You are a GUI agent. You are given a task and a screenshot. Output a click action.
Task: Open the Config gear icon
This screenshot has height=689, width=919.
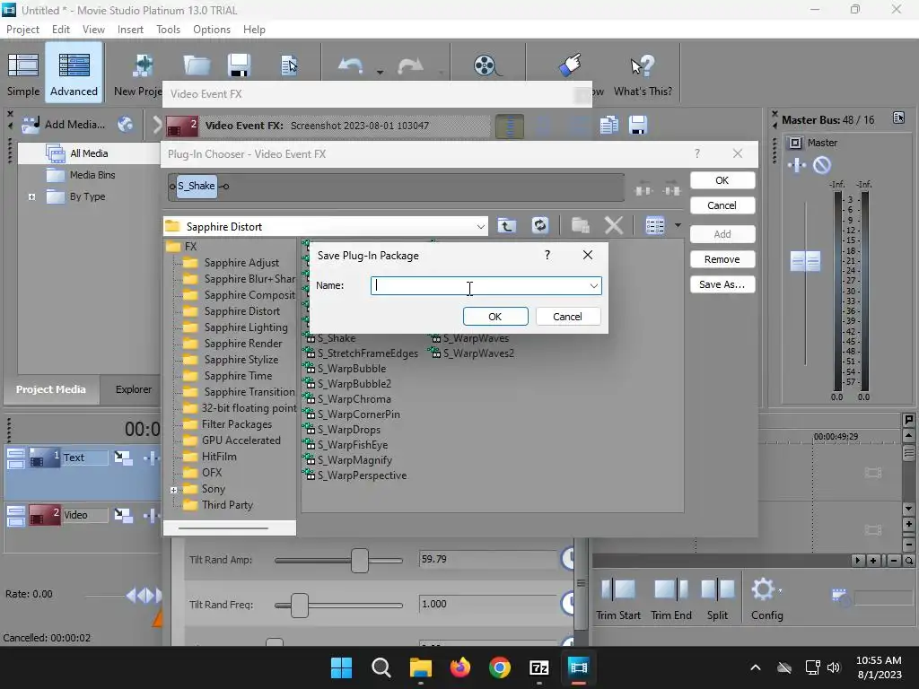(764, 589)
